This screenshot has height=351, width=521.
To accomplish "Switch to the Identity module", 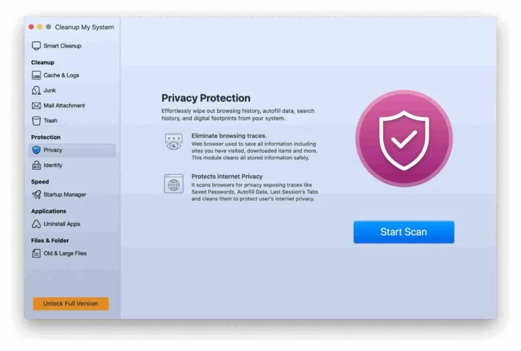I will pos(53,165).
